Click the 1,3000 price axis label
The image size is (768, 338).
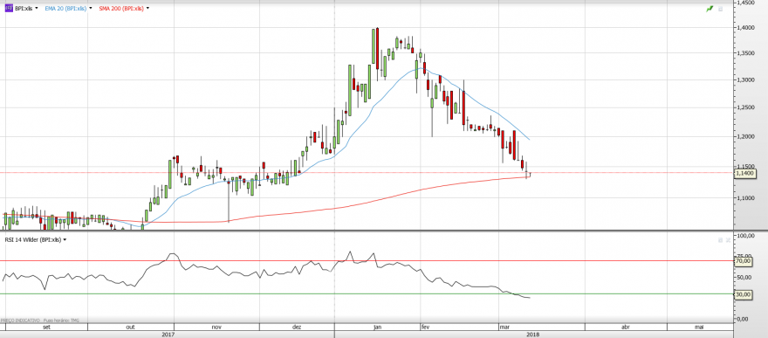coord(746,79)
